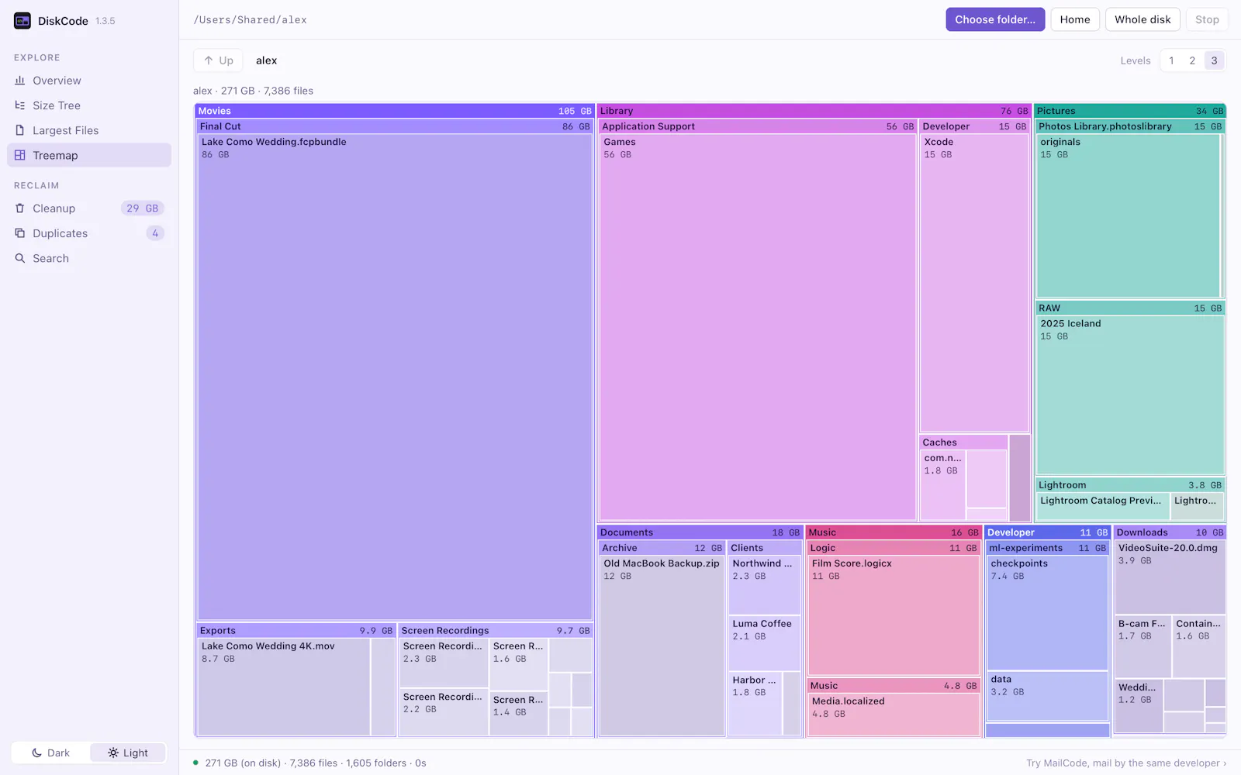
Task: Open the Duplicates section
Action: (x=89, y=233)
